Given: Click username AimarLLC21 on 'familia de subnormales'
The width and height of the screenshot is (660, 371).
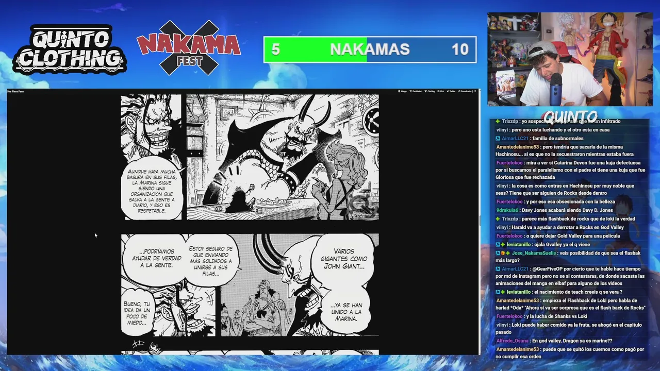Looking at the screenshot, I should pyautogui.click(x=515, y=138).
